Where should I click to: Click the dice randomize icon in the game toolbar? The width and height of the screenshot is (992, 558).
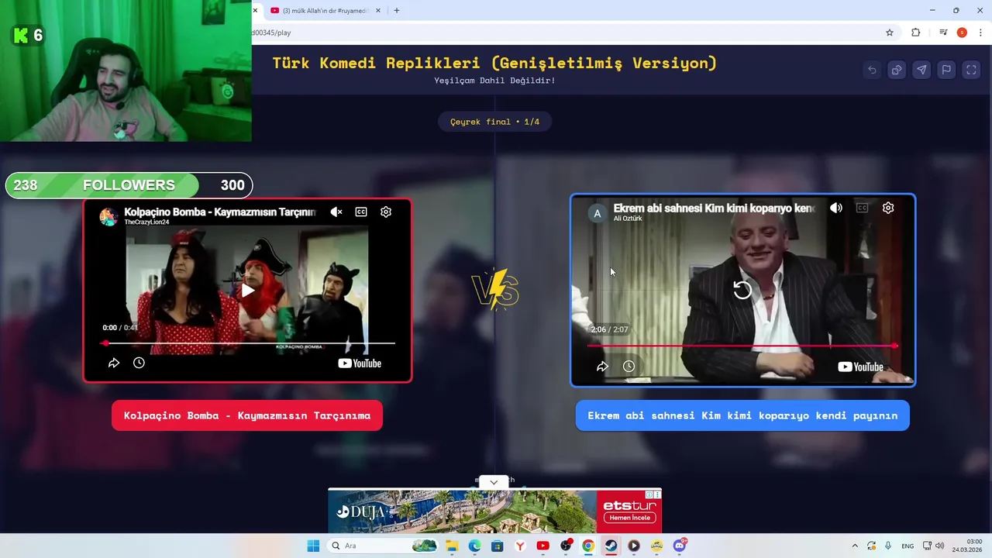[x=897, y=70]
